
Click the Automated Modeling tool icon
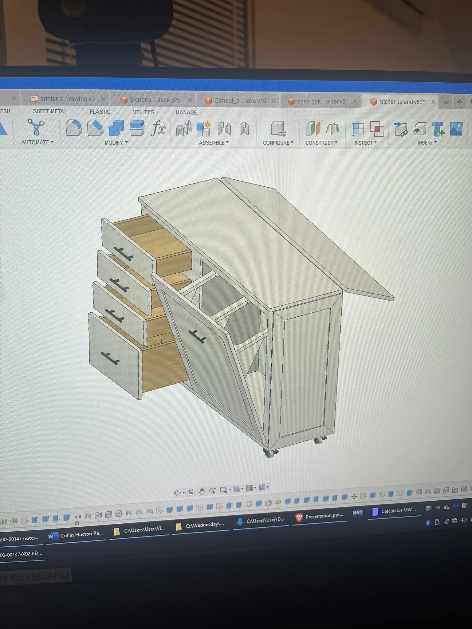coord(36,127)
